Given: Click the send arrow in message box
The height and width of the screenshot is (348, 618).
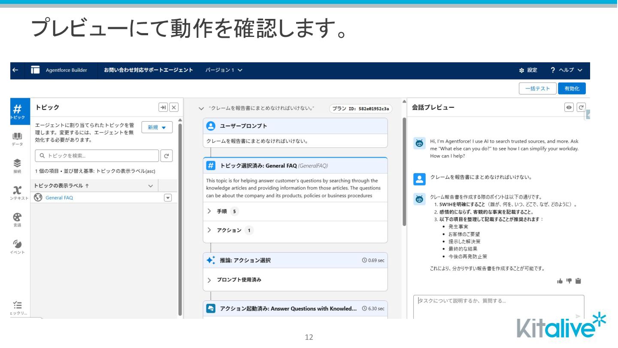Looking at the screenshot, I should pos(578,316).
